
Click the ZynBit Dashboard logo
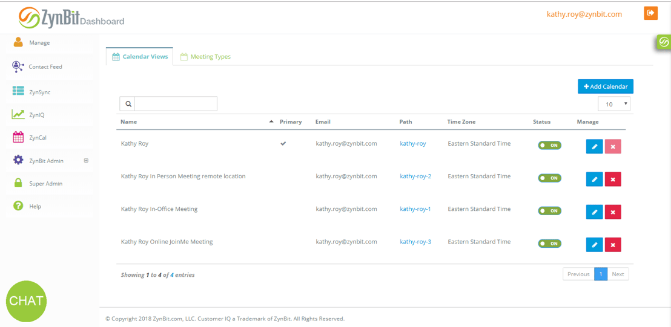(x=71, y=18)
